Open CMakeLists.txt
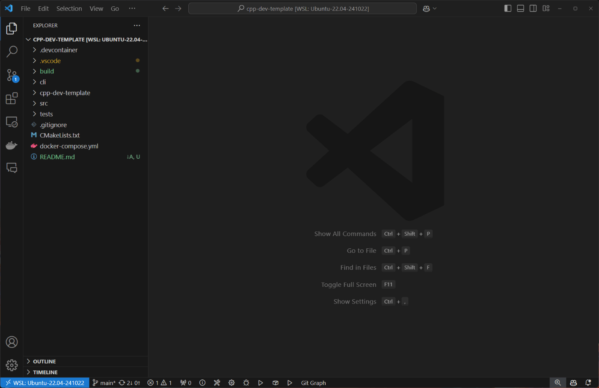 click(86, 135)
